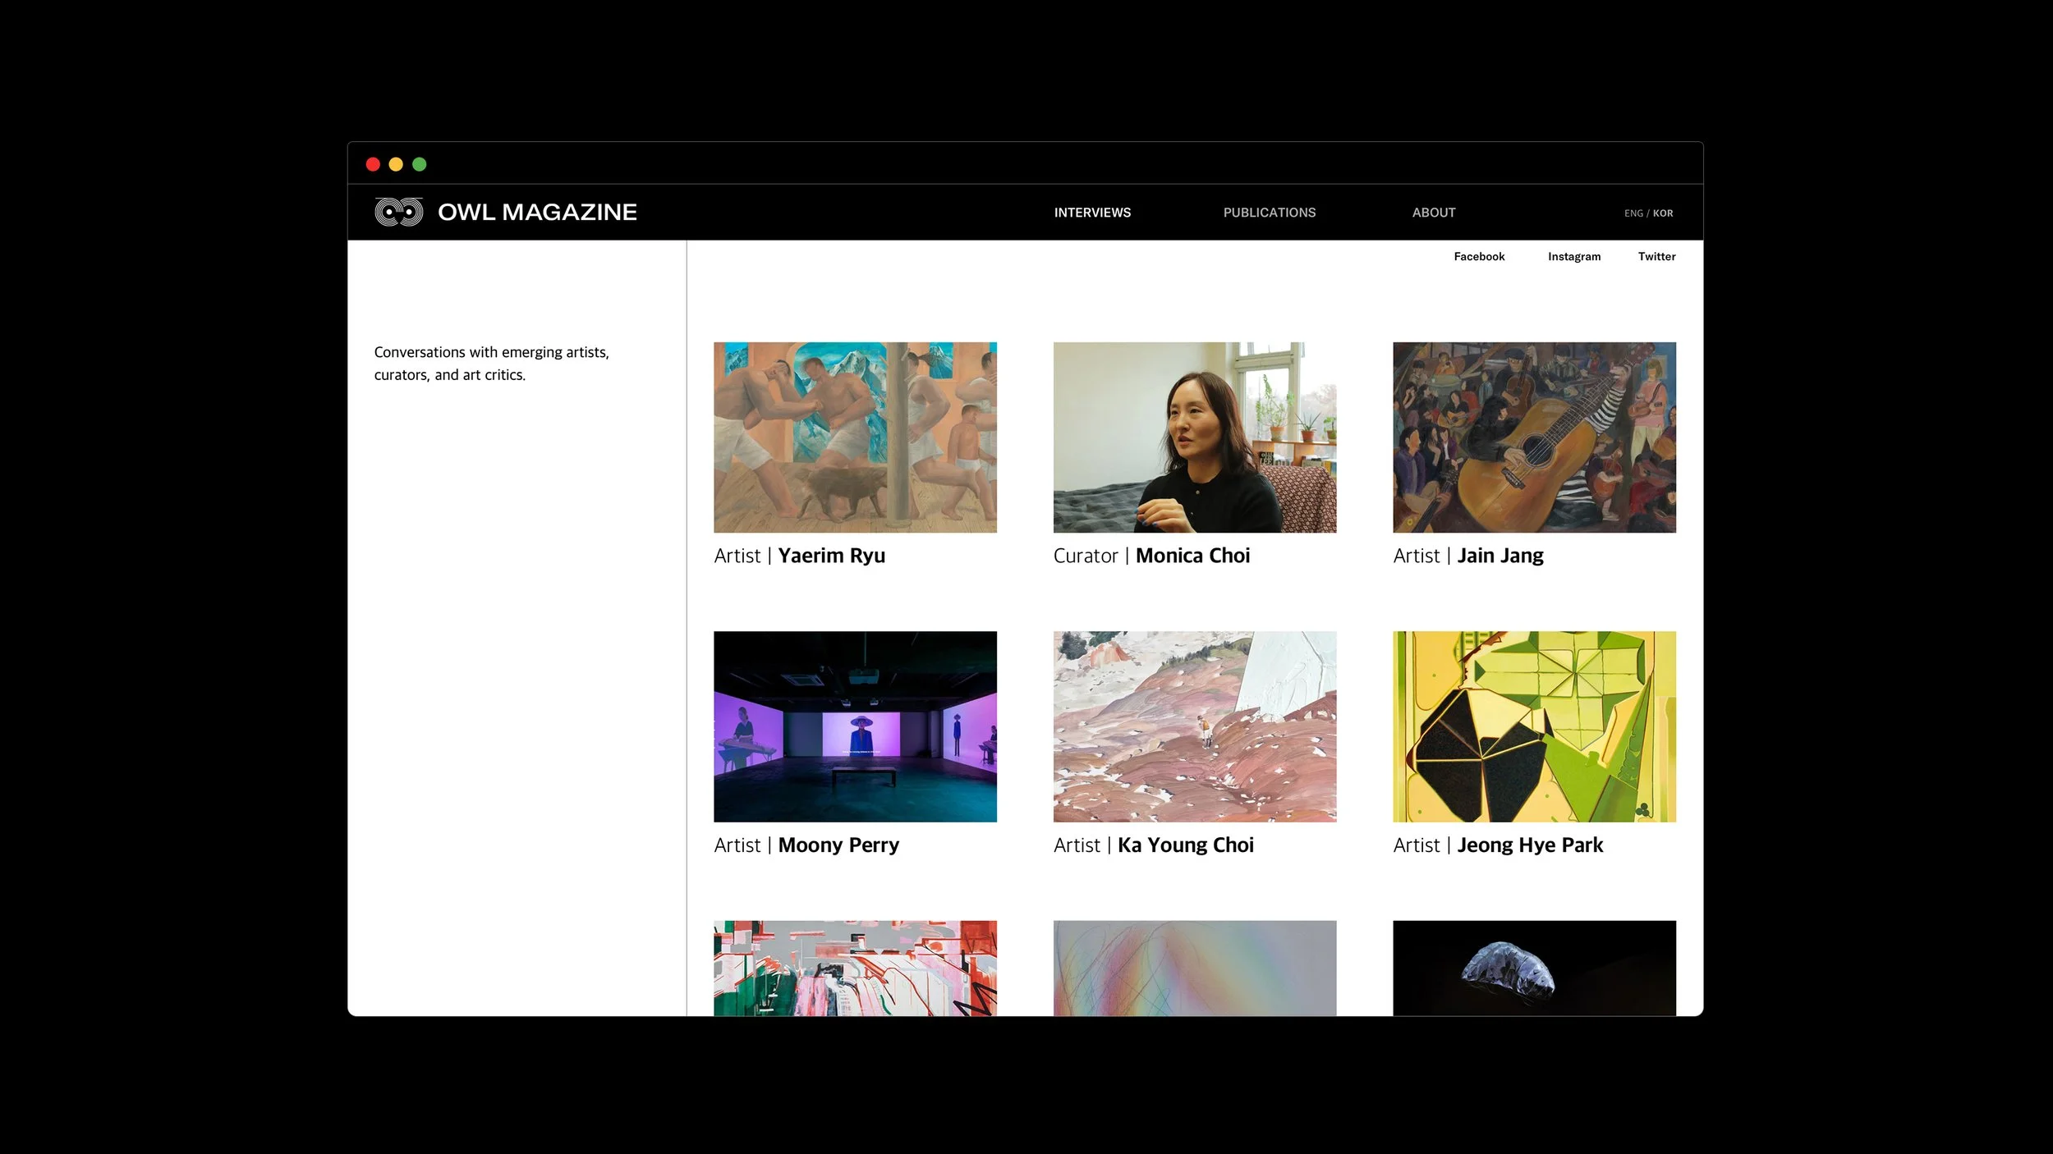The width and height of the screenshot is (2053, 1154).
Task: Click the red close window dot
Action: [x=373, y=164]
